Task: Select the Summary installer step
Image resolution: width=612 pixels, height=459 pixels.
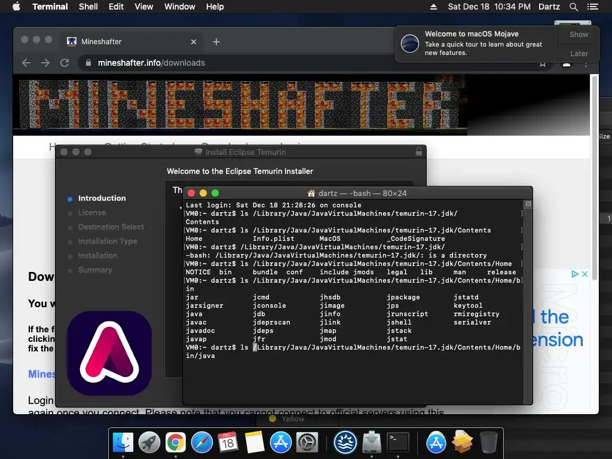Action: tap(95, 270)
